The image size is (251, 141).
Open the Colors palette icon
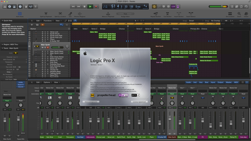pyautogui.click(x=246, y=14)
